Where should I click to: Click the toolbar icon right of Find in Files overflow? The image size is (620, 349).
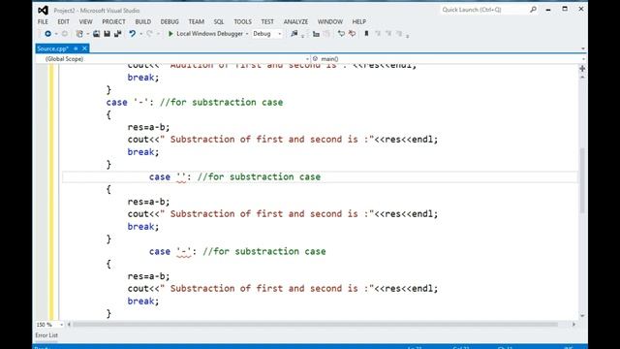(316, 34)
